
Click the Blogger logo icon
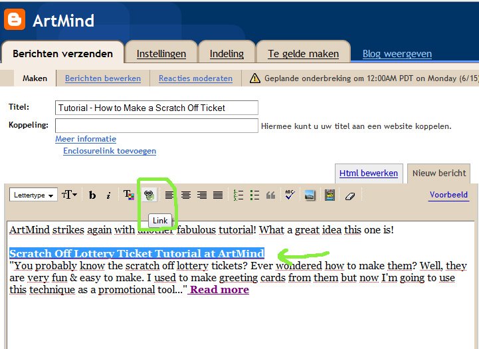(15, 19)
